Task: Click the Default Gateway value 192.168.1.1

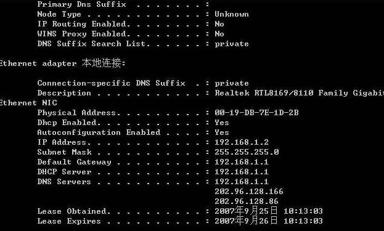Action: pyautogui.click(x=242, y=162)
